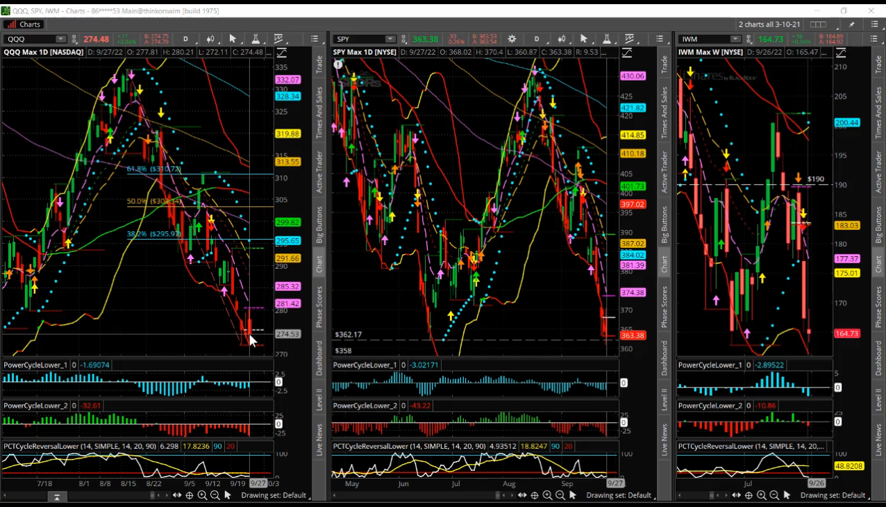Toggle the price scale mode icon above the IWM axis

pos(842,53)
